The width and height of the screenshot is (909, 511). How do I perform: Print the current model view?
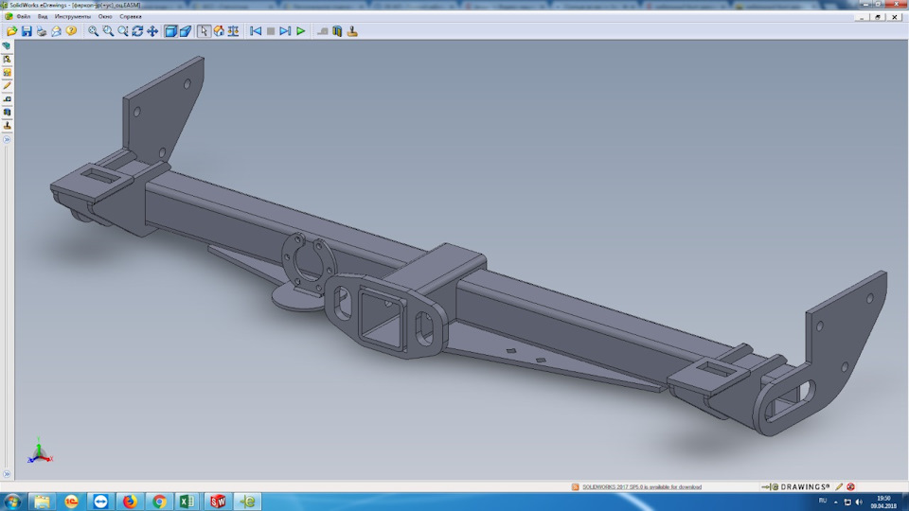coord(41,30)
